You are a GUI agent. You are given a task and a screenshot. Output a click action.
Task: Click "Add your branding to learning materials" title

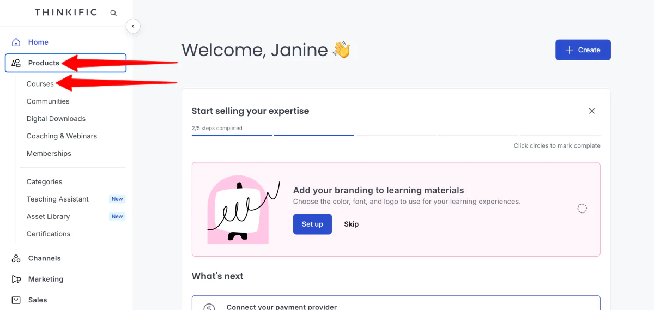coord(379,191)
